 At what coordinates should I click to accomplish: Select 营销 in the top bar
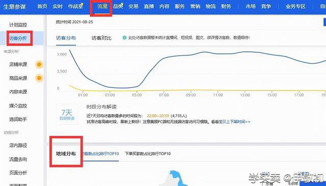195,7
